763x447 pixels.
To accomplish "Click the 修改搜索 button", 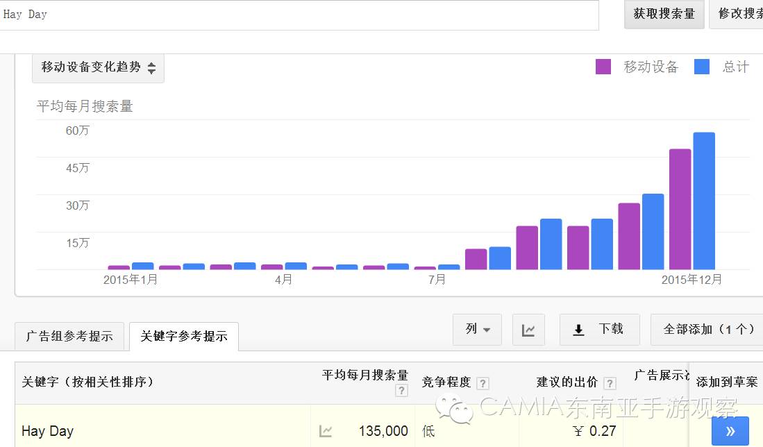I will point(736,14).
